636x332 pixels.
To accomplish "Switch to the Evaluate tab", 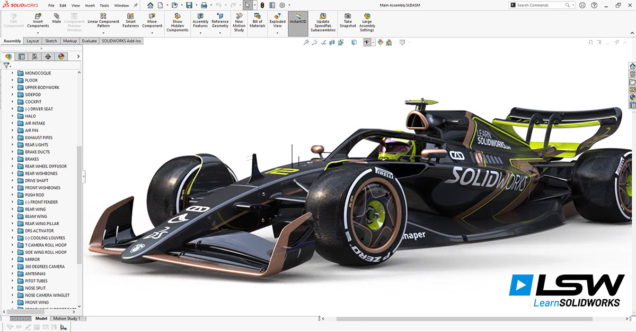I will coord(89,41).
